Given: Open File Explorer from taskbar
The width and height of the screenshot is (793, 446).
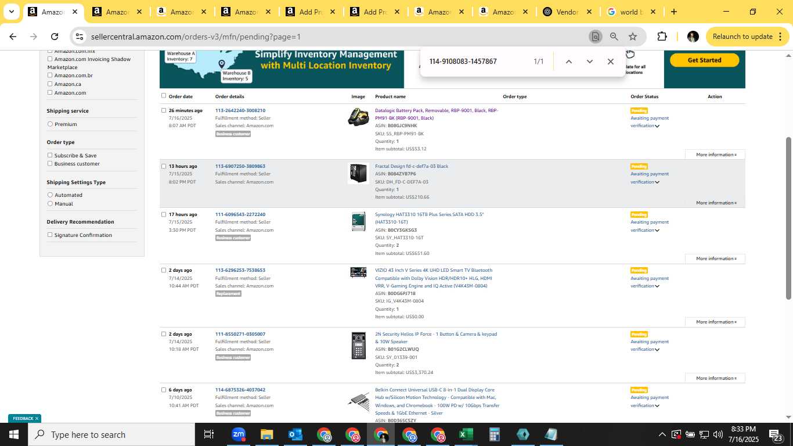Looking at the screenshot, I should tap(266, 434).
